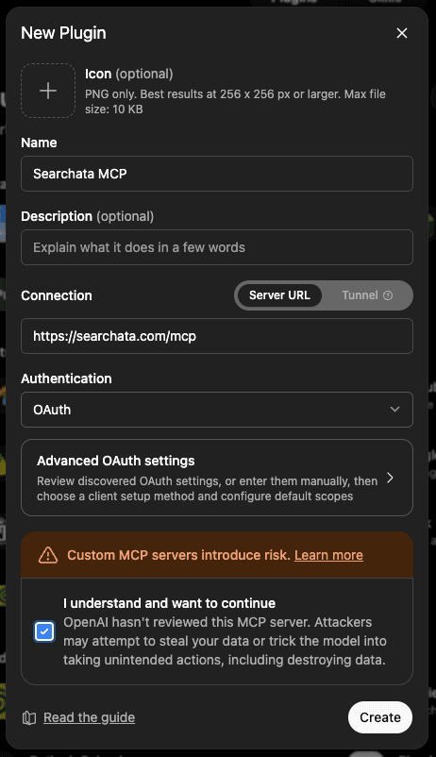
Task: Click the warning triangle icon
Action: (x=48, y=555)
